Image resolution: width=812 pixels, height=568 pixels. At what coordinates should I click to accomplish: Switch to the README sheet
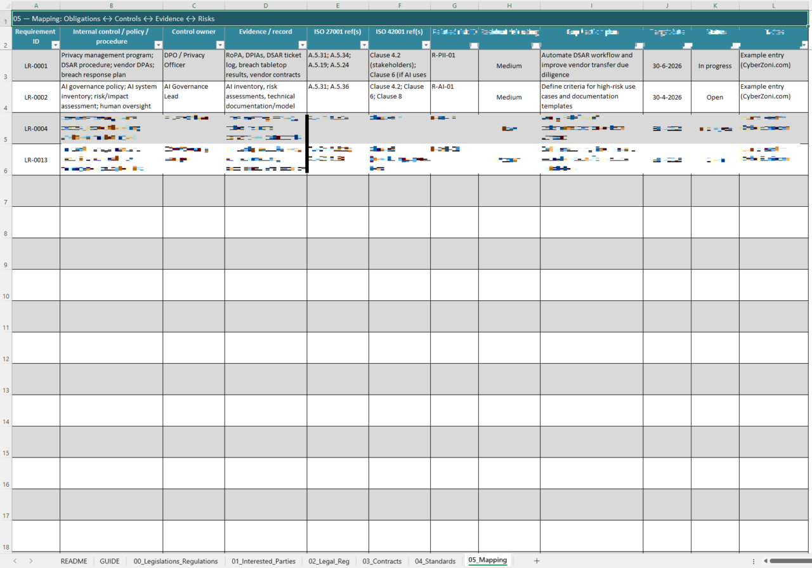[74, 561]
